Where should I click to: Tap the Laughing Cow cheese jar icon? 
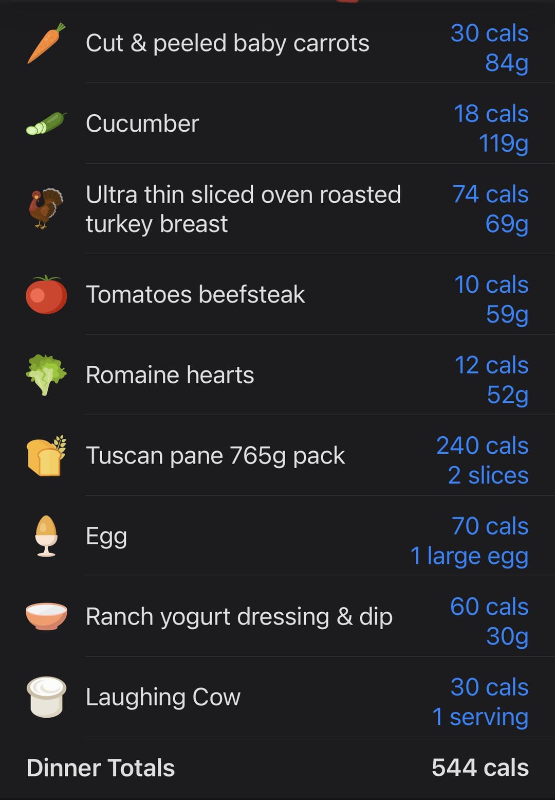coord(46,697)
